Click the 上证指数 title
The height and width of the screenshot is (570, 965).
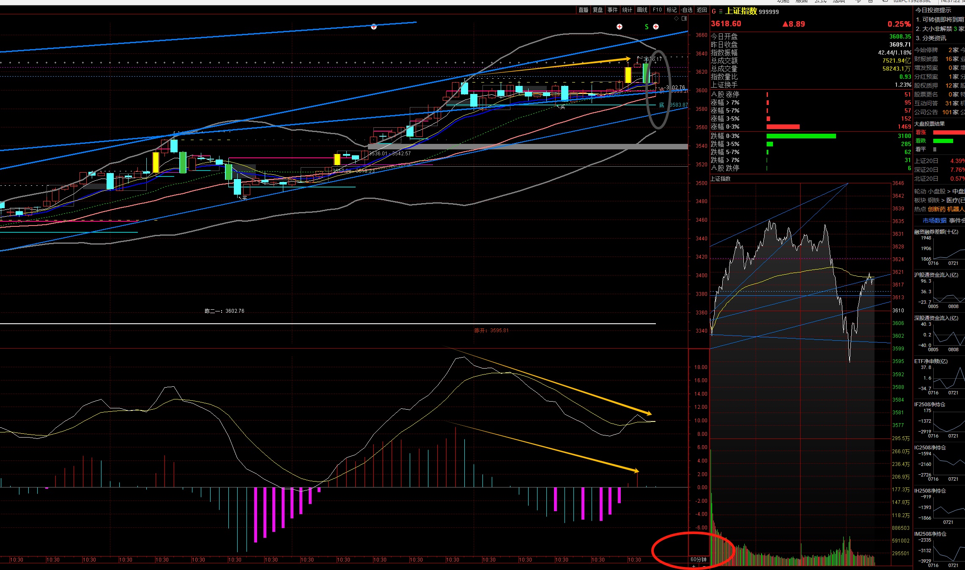(x=741, y=11)
